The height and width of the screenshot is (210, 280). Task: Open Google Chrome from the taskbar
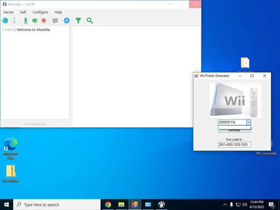pyautogui.click(x=108, y=205)
